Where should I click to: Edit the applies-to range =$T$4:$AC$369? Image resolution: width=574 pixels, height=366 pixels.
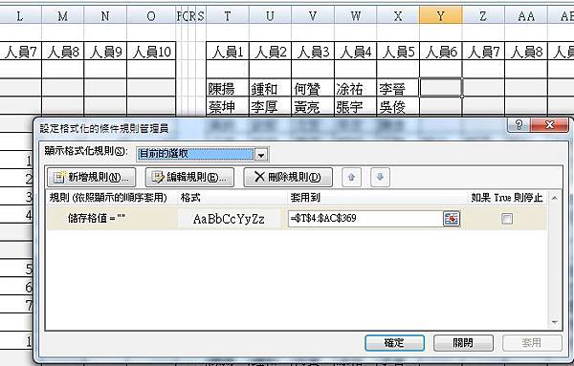coord(365,219)
